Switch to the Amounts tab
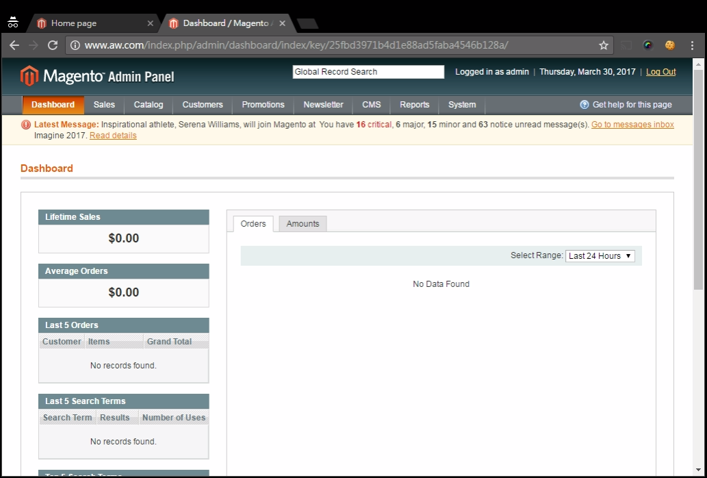This screenshot has height=478, width=707. pyautogui.click(x=302, y=223)
